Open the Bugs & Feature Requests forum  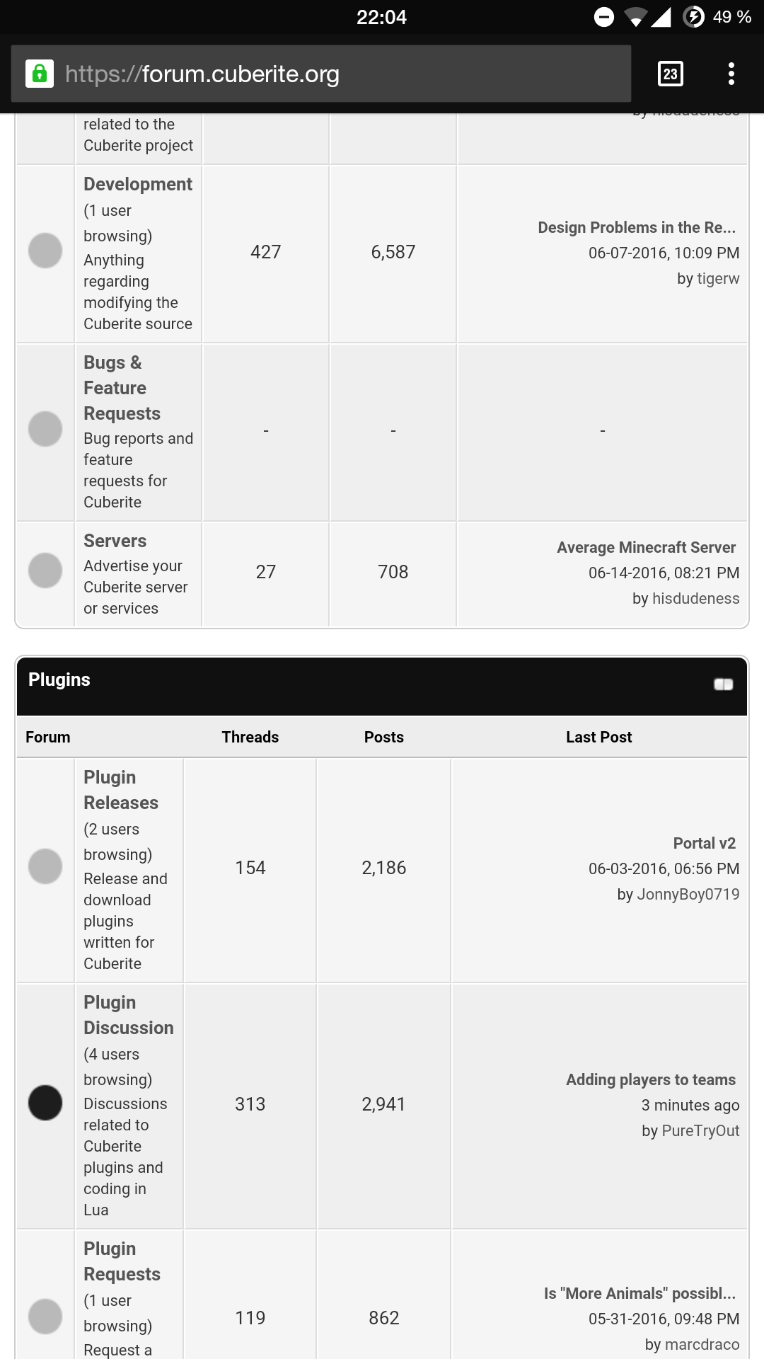click(122, 388)
